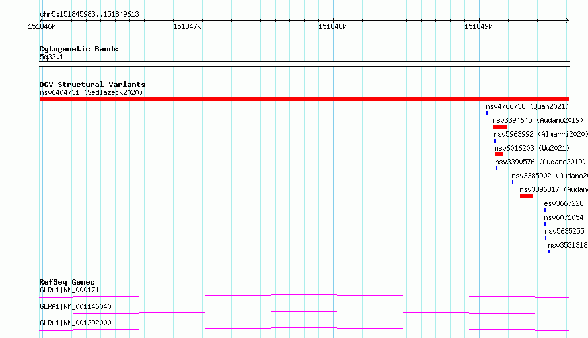Click the magenta GLRA1|NM_001292000 gene line
588x338 pixels.
(304, 329)
